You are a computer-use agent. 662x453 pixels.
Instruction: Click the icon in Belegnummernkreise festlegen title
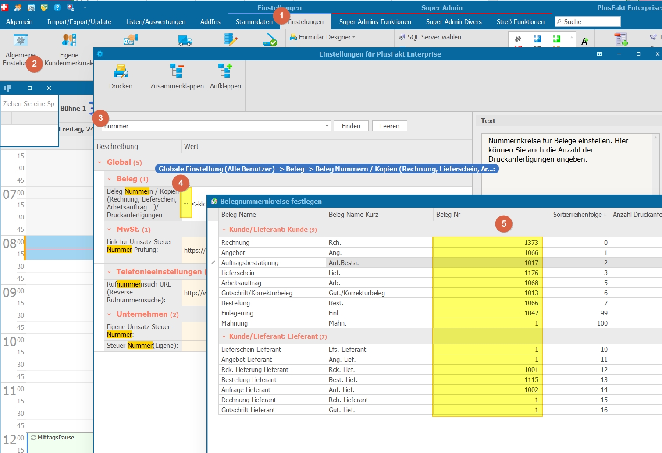coord(214,202)
